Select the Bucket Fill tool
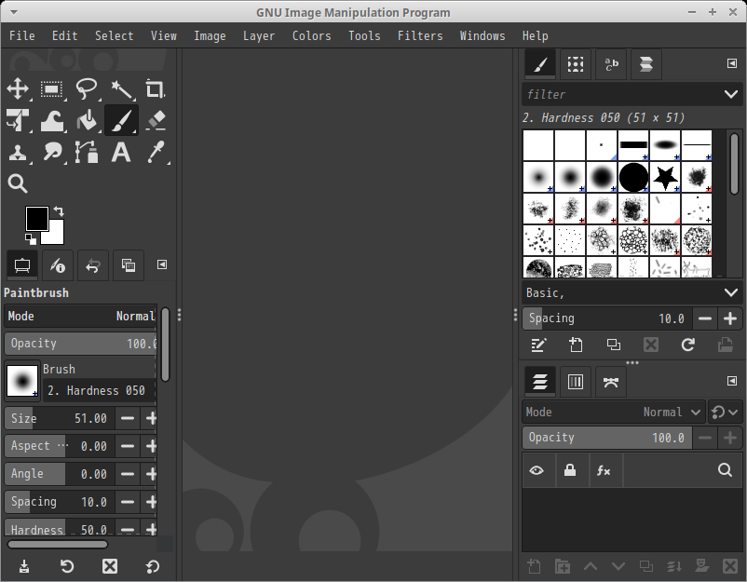The height and width of the screenshot is (582, 747). coord(87,120)
